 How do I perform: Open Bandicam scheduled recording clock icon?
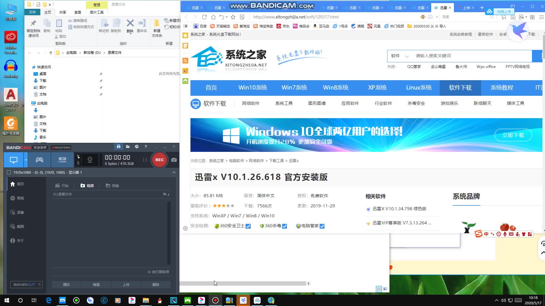[137, 146]
